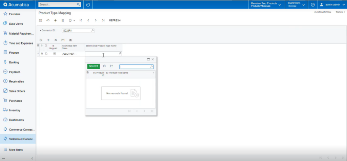Open Receivables workspace
This screenshot has width=347, height=161.
coord(18,82)
